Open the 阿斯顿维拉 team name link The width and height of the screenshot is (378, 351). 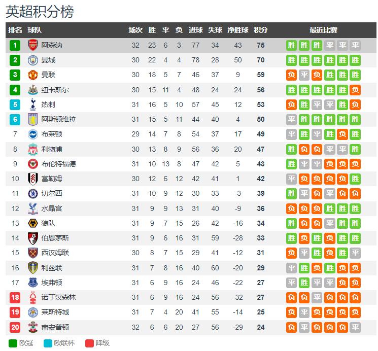tap(58, 119)
